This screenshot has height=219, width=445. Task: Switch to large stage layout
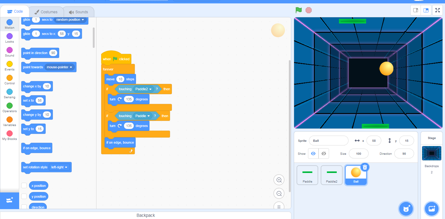426,10
